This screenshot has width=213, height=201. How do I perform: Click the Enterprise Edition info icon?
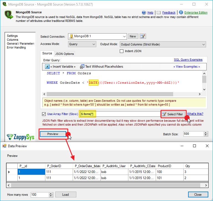click(x=181, y=12)
